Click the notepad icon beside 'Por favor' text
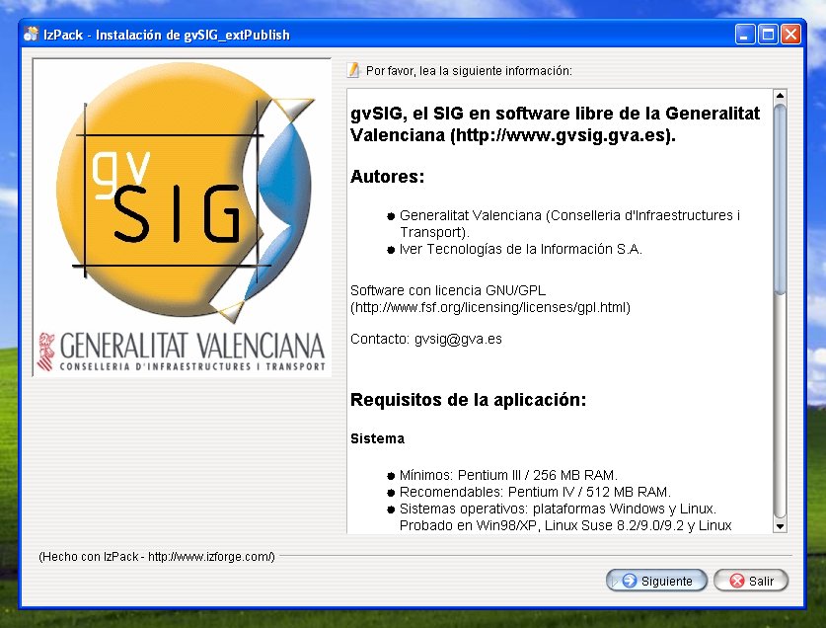The width and height of the screenshot is (826, 628). [x=354, y=70]
